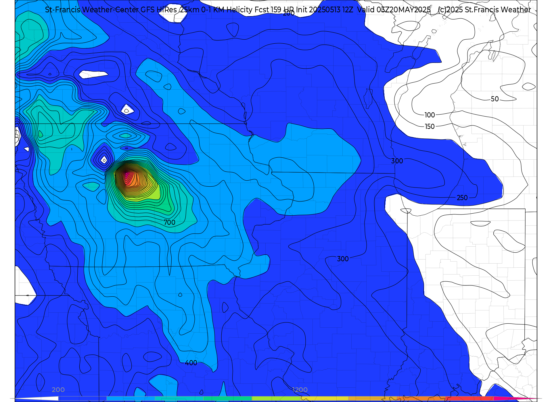The height and width of the screenshot is (402, 552).
Task: Click the contour label "100"
Action: tap(430, 115)
